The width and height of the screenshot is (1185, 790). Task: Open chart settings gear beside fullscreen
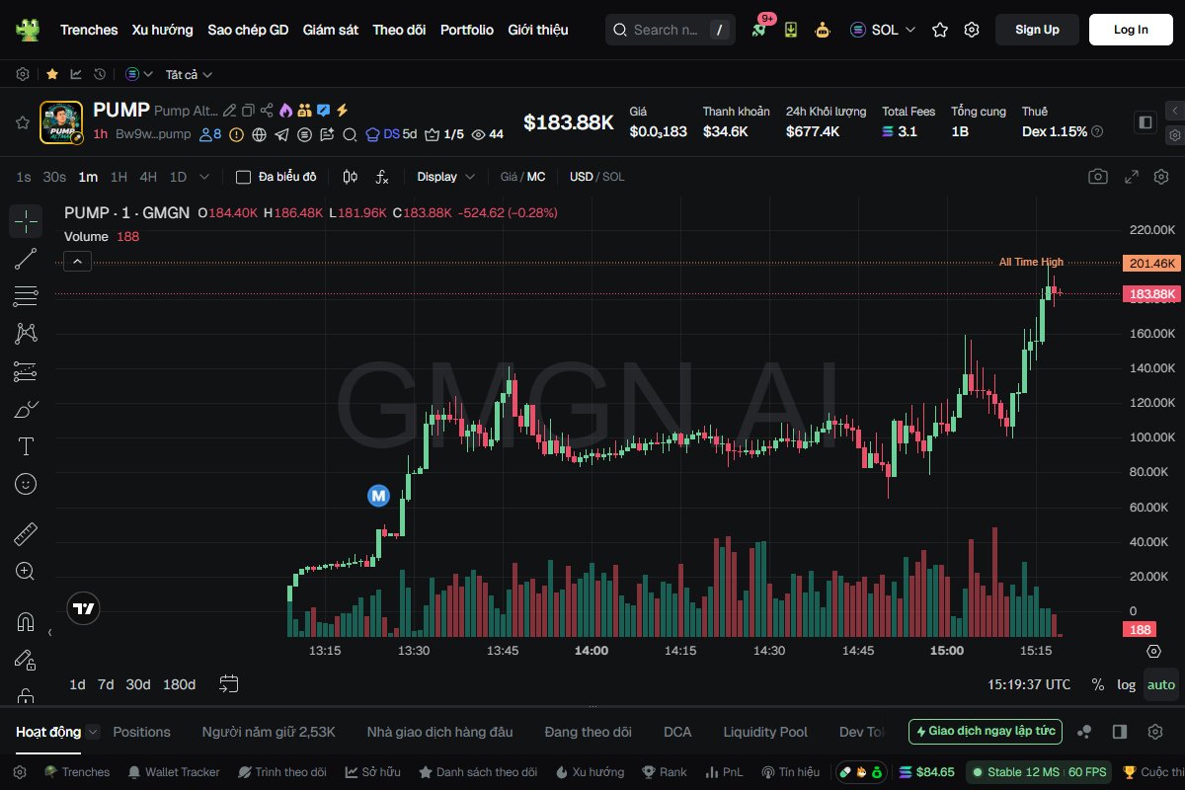[1161, 177]
